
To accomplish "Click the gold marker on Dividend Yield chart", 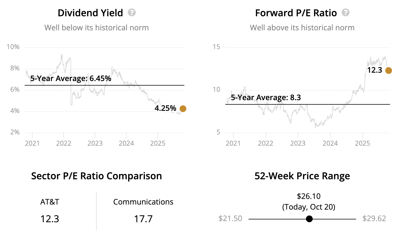I will [x=183, y=109].
